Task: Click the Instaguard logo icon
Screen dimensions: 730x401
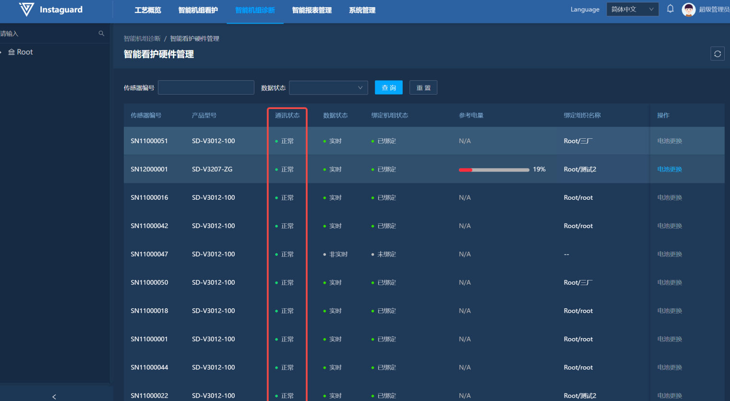Action: (x=26, y=9)
